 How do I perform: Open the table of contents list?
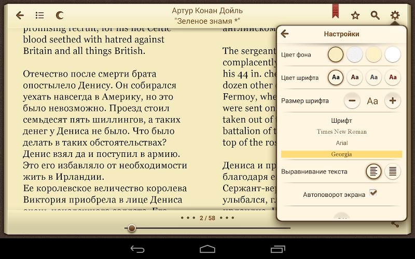click(40, 16)
